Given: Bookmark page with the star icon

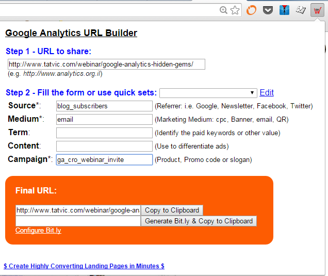Looking at the screenshot, I should coord(235,10).
